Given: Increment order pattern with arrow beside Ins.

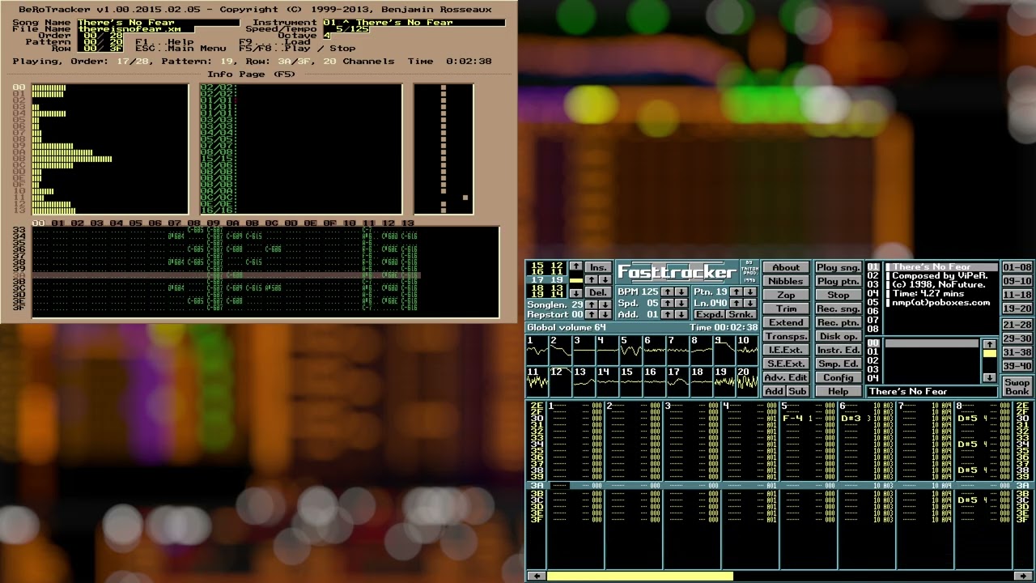Looking at the screenshot, I should click(x=592, y=279).
